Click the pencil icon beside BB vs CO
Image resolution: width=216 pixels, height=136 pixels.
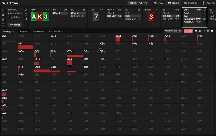26,10
